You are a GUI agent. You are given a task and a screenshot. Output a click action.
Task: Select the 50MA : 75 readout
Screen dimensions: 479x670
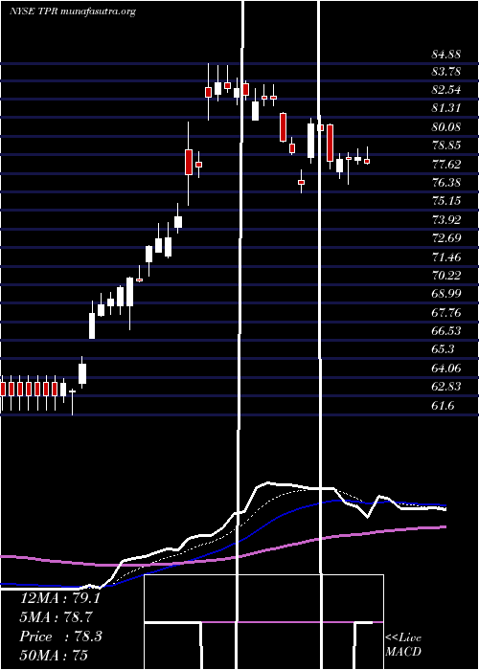click(x=54, y=656)
